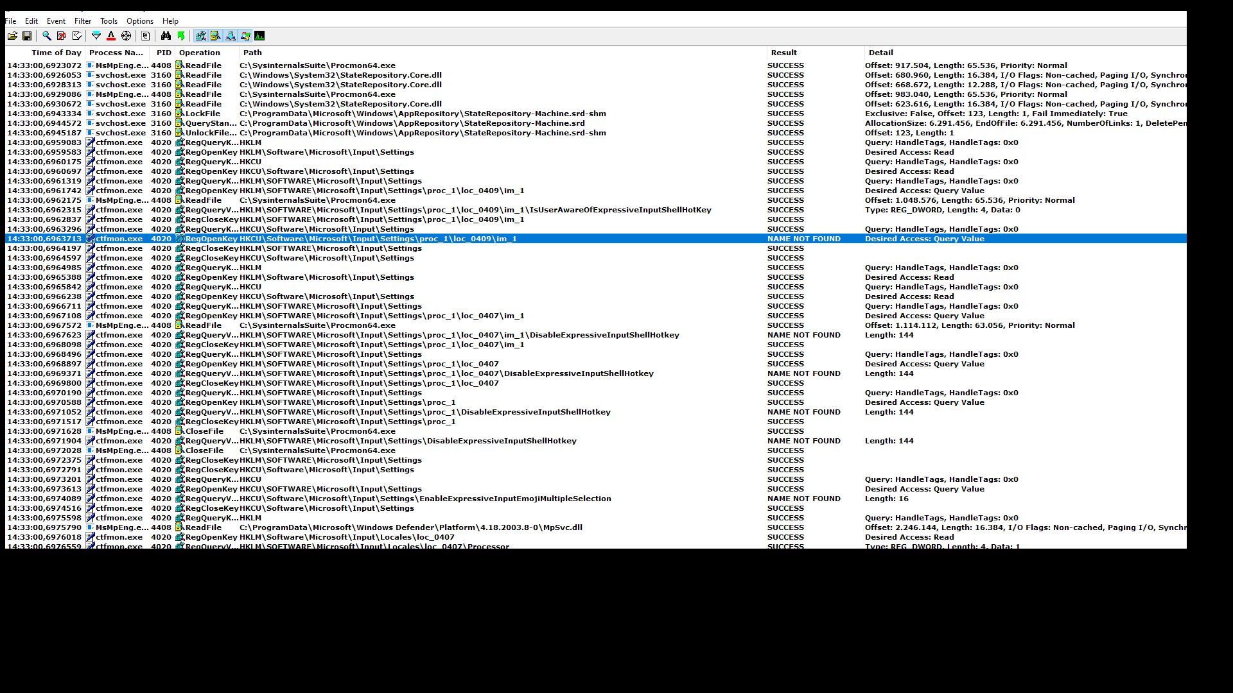
Task: Click the green Jump To arrow icon
Action: pos(181,36)
